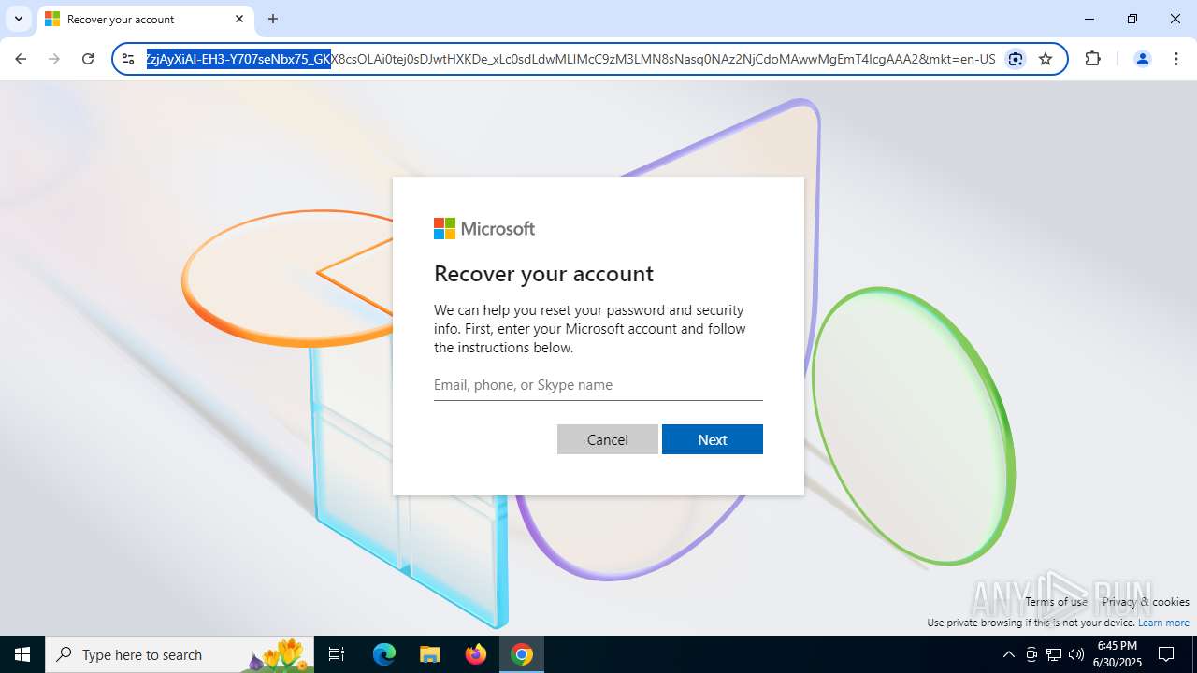Image resolution: width=1197 pixels, height=673 pixels.
Task: Click the browser forward arrow
Action: 54,59
